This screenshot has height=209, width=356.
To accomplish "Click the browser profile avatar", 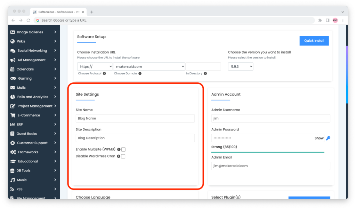I will [x=335, y=21].
